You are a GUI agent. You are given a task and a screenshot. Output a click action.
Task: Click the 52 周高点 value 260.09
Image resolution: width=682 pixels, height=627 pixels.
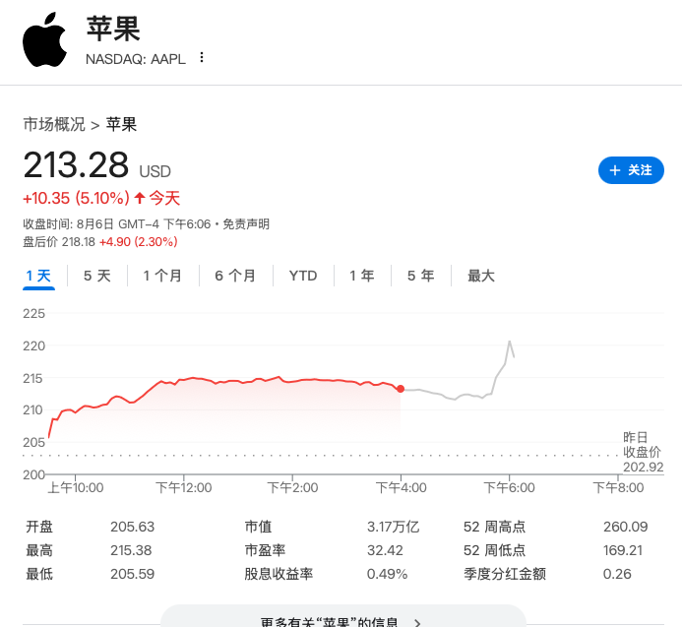click(626, 527)
